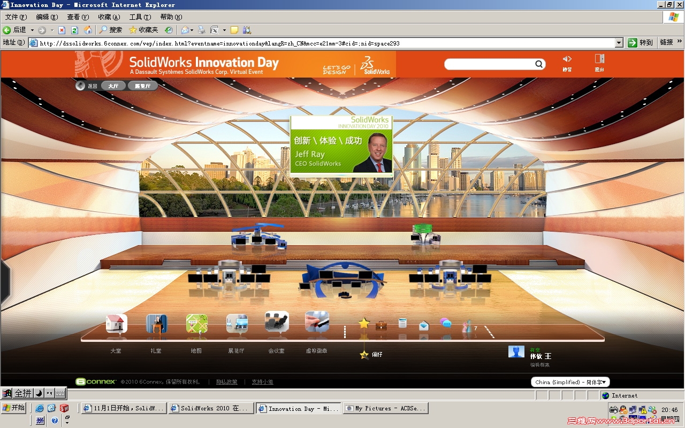Click the Research toolbar icon
This screenshot has height=428, width=685.
tap(247, 30)
